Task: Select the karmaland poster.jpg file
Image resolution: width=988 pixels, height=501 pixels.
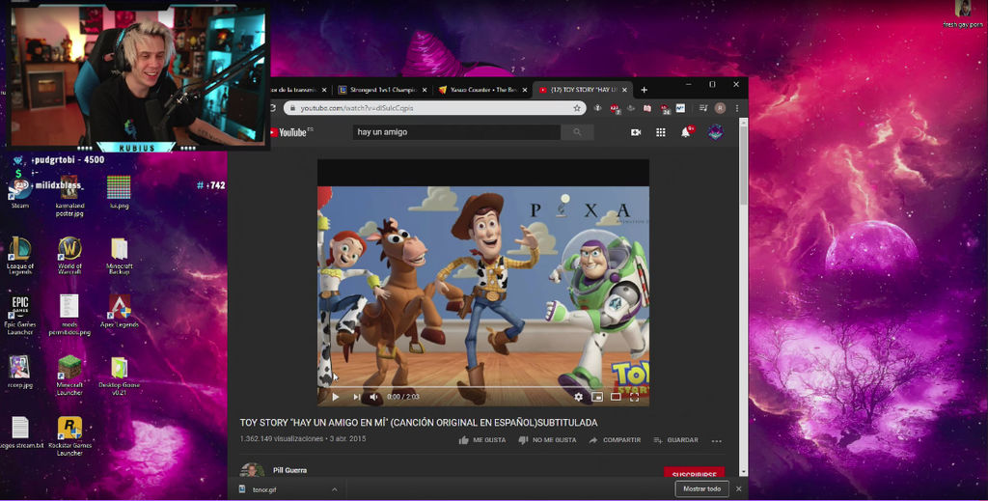Action: [x=69, y=197]
